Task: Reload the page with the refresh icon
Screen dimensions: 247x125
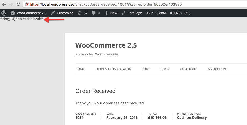Action: pyautogui.click(x=18, y=4)
